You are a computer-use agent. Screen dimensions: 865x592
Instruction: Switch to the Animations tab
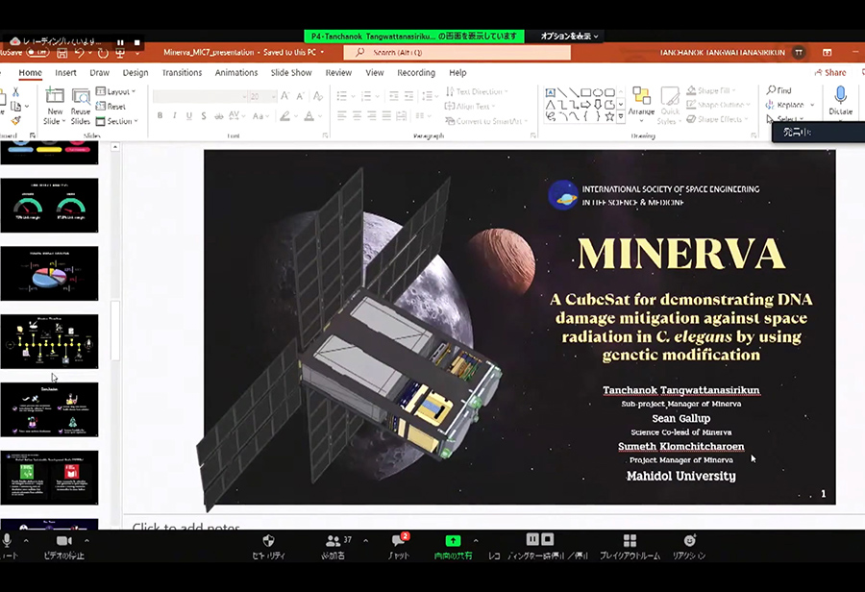[236, 73]
